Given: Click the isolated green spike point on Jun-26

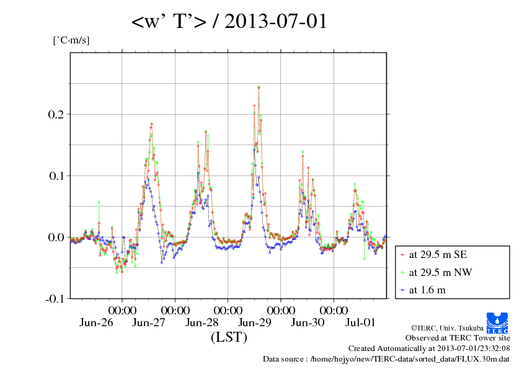Looking at the screenshot, I should [99, 202].
